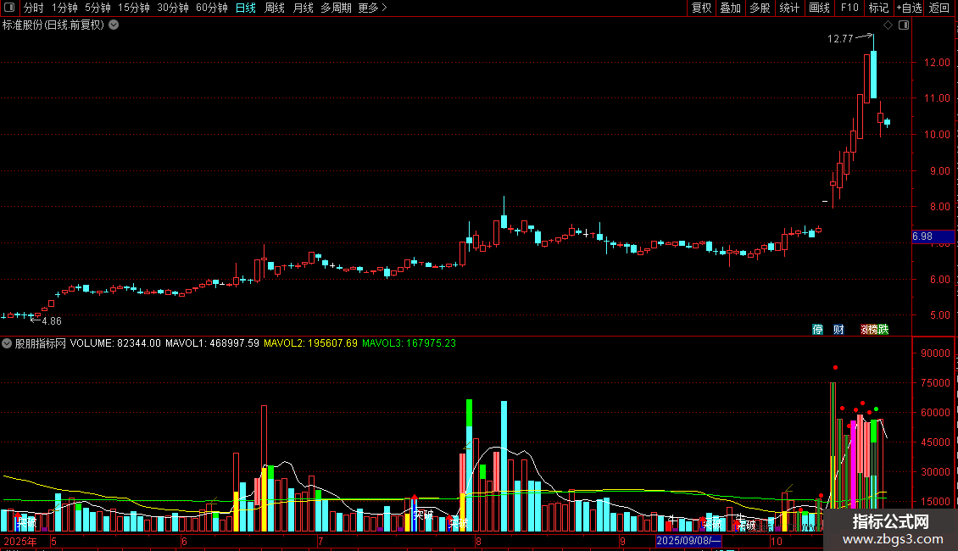Image resolution: width=958 pixels, height=551 pixels.
Task: Click the VOLUME: 82344.00 readout
Action: (115, 343)
